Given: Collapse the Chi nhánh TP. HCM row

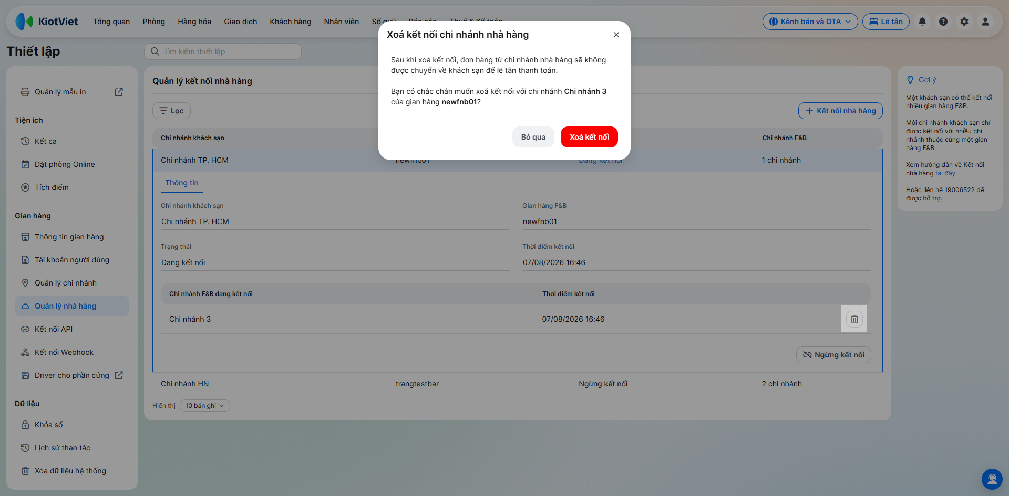Looking at the screenshot, I should [518, 160].
